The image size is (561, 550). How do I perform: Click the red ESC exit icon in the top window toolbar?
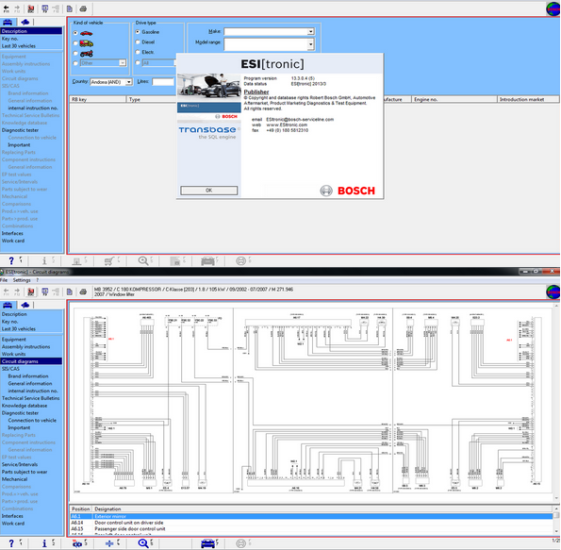click(x=31, y=8)
